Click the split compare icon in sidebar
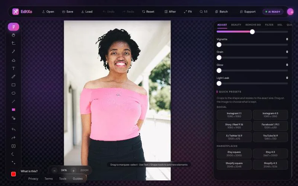The width and height of the screenshot is (298, 186). click(13, 146)
